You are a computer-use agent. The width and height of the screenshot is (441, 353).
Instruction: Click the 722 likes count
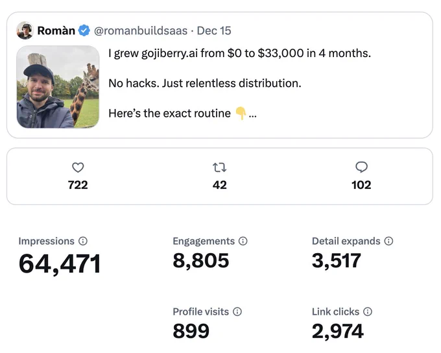78,185
